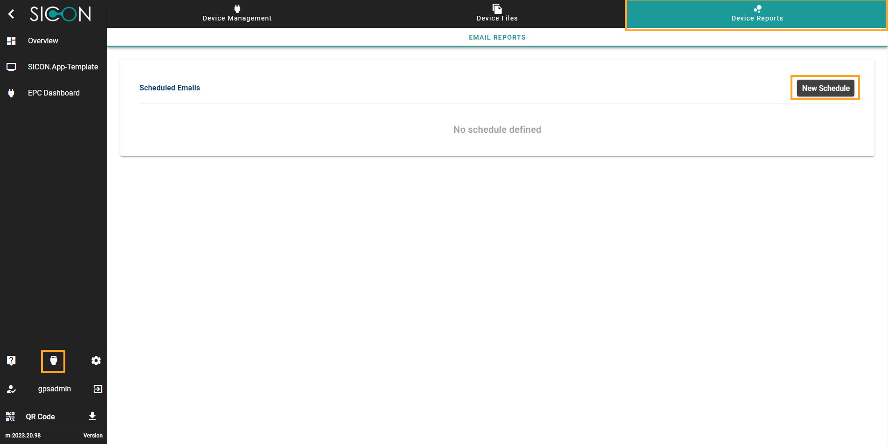Open the help question mark icon
Image resolution: width=888 pixels, height=444 pixels.
point(11,360)
